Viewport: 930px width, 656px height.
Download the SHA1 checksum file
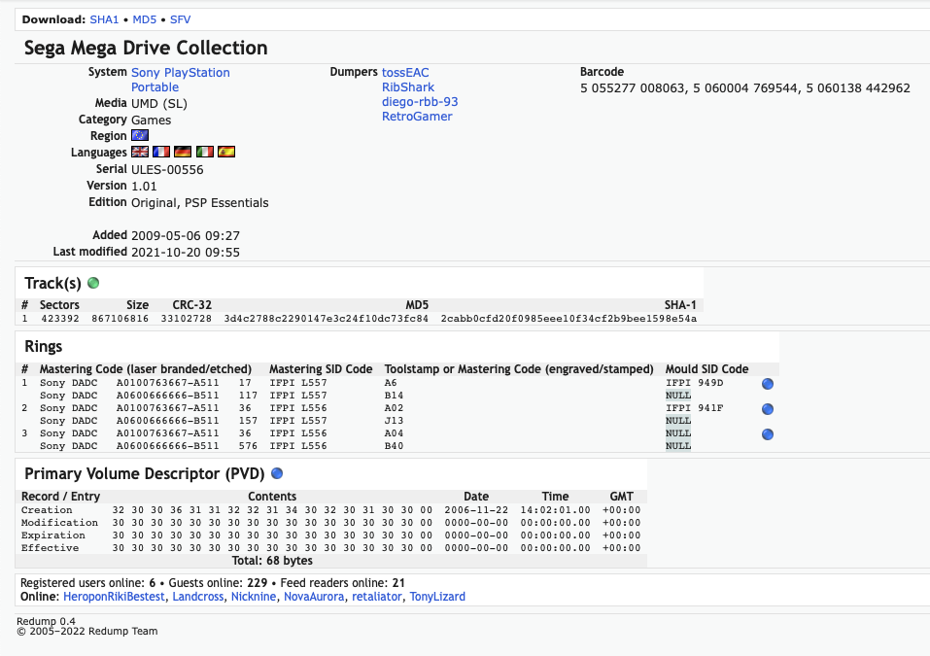click(104, 19)
